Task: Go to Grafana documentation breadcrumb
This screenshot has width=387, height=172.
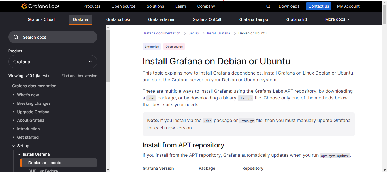Action: (161, 33)
